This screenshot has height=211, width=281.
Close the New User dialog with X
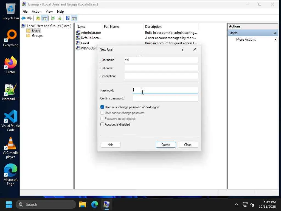195,49
